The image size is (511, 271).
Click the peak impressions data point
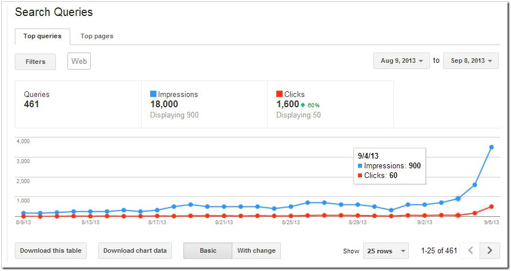[491, 147]
